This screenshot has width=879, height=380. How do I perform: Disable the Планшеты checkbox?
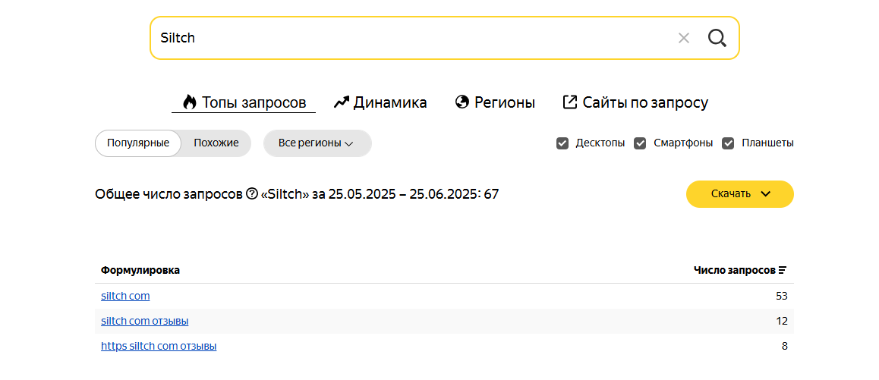728,143
